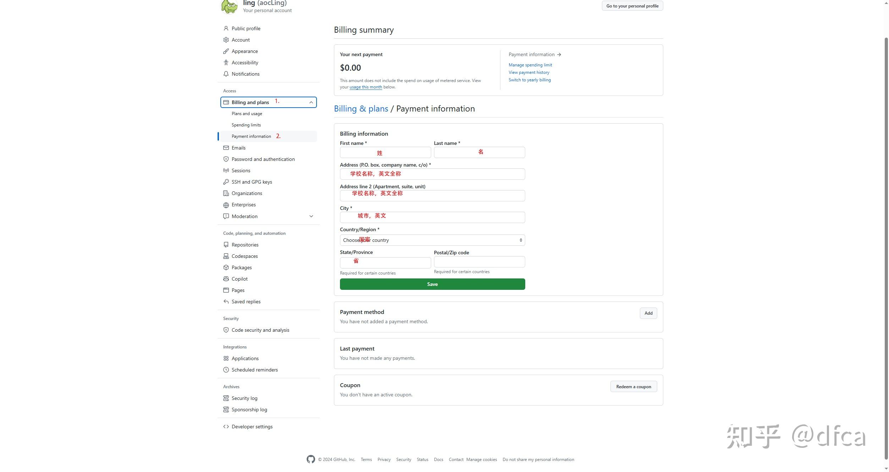Image resolution: width=889 pixels, height=472 pixels.
Task: Click the Copilot icon in sidebar
Action: [226, 279]
